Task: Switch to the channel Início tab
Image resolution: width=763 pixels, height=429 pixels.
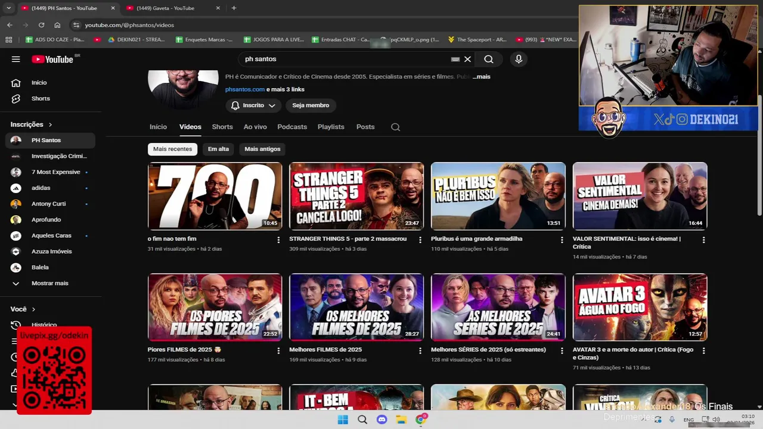Action: 158,127
